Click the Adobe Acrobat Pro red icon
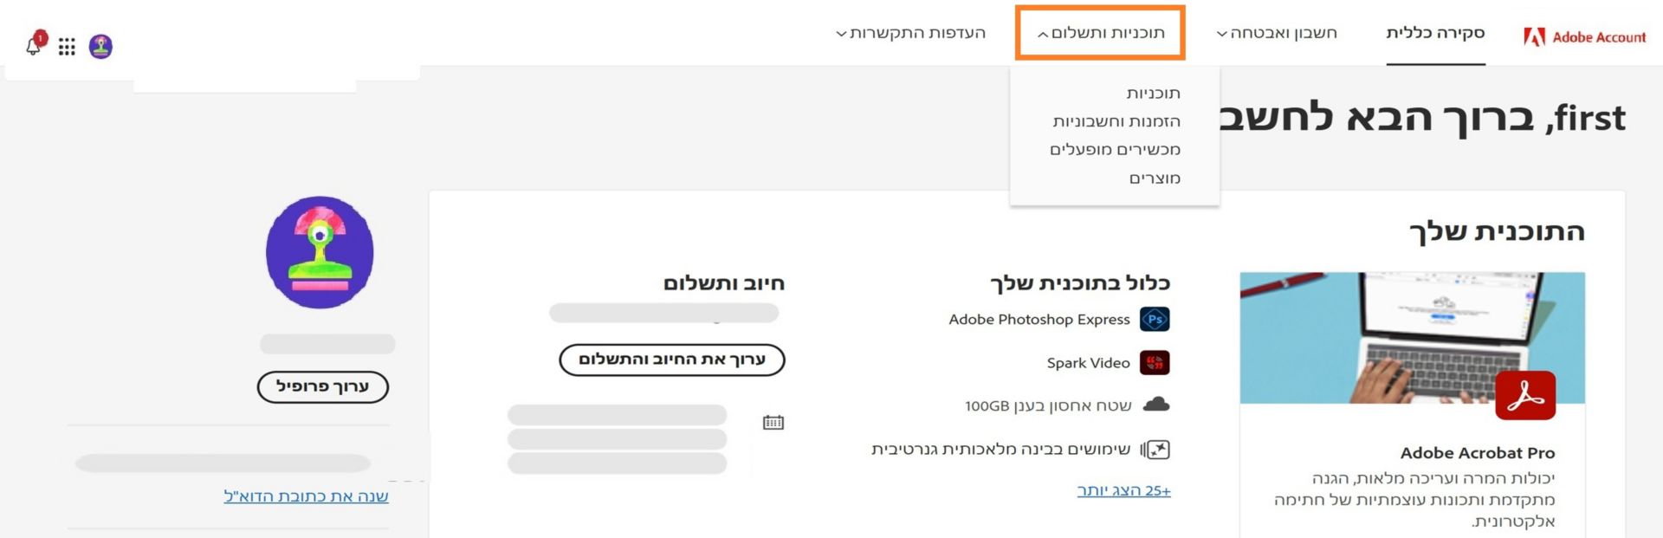 tap(1525, 396)
